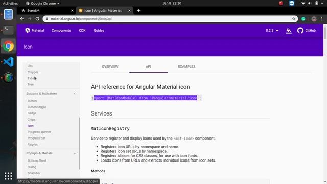This screenshot has width=327, height=184.
Task: Close the EventM tab
Action: click(x=72, y=10)
